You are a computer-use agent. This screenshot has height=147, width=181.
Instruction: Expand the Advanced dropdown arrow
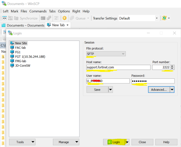[x=172, y=90]
